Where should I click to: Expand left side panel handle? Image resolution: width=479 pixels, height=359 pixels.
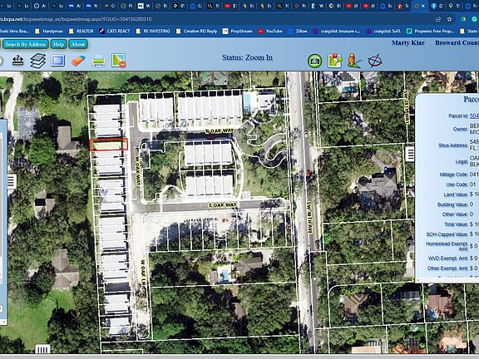12,181
